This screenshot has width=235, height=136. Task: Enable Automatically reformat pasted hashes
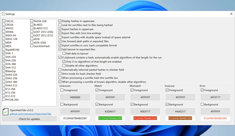(x=60, y=70)
